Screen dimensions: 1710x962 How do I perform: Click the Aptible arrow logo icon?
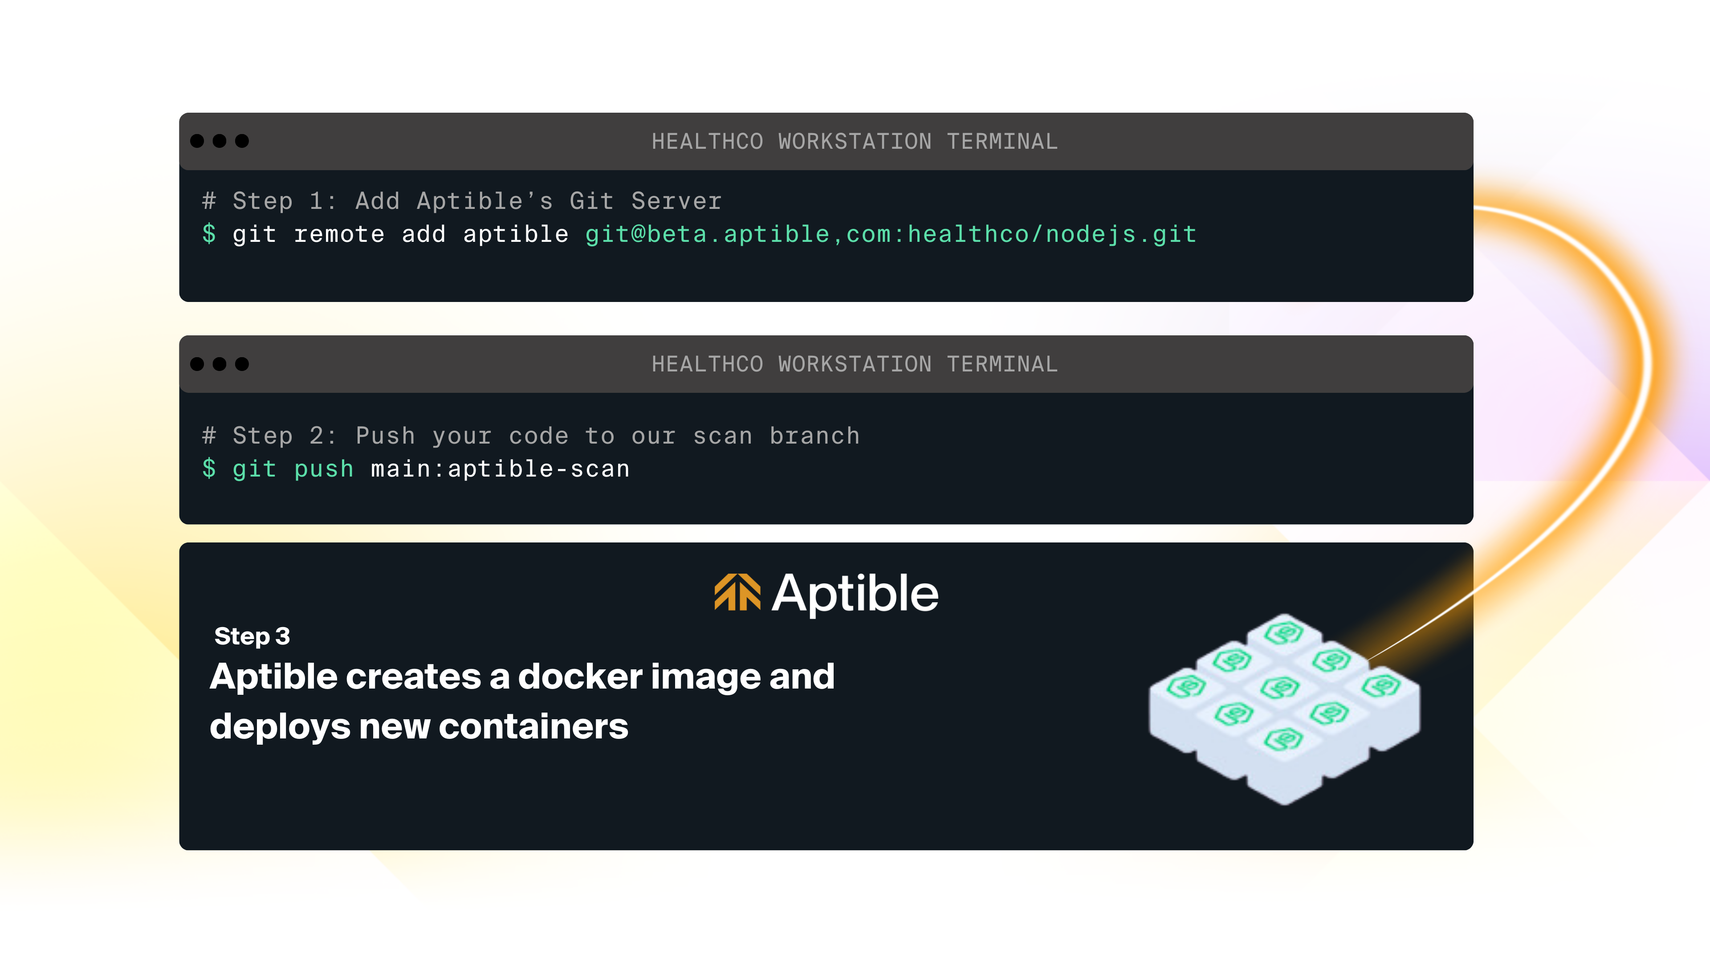(x=737, y=592)
